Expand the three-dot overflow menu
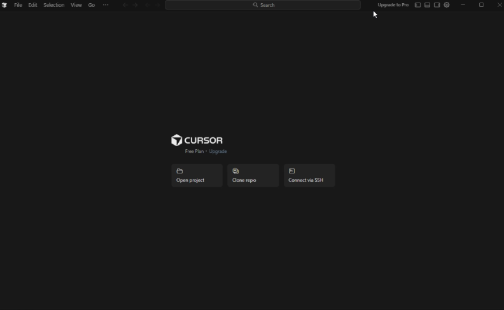The image size is (504, 310). [x=106, y=5]
